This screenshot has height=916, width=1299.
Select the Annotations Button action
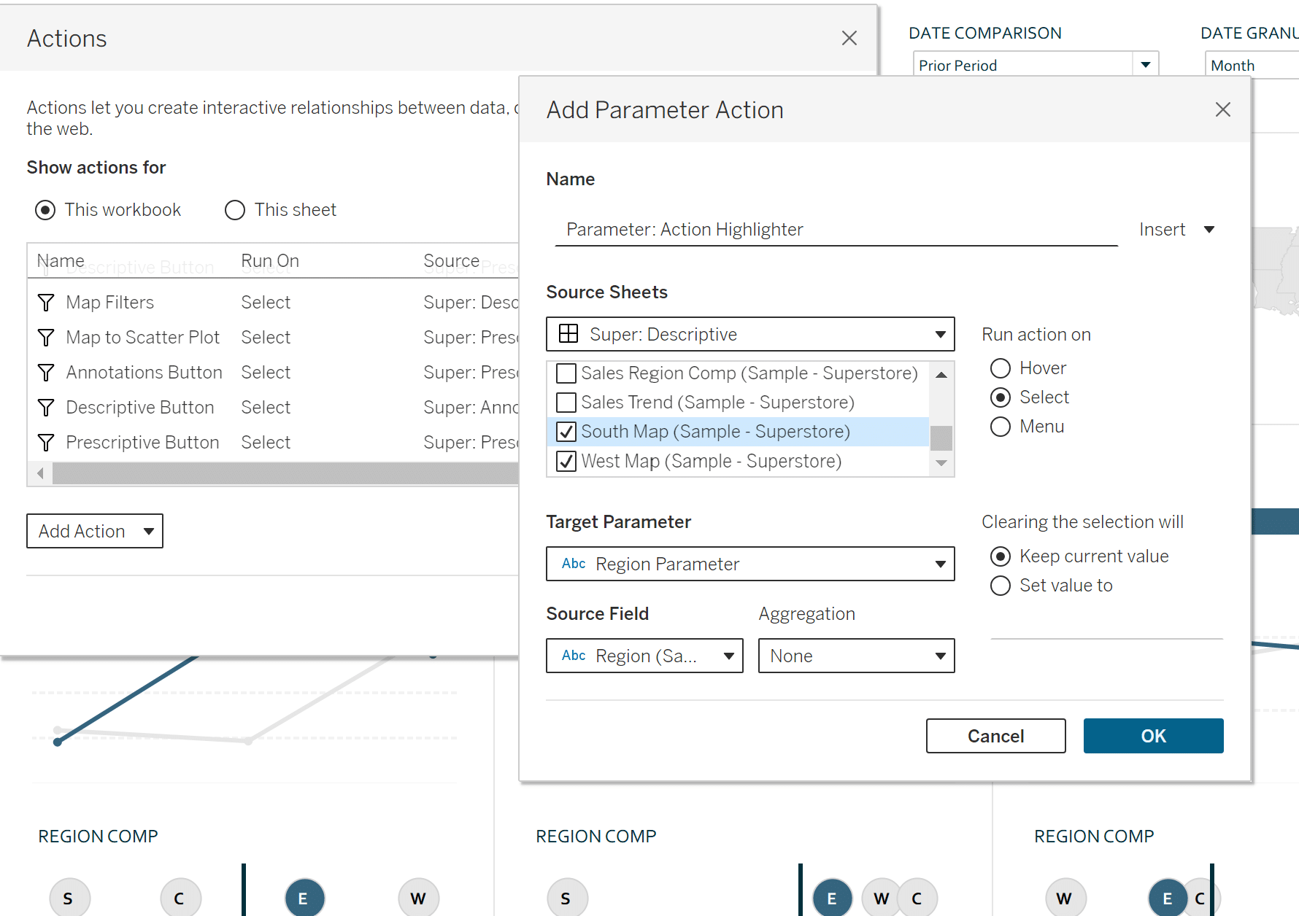[x=273, y=373]
